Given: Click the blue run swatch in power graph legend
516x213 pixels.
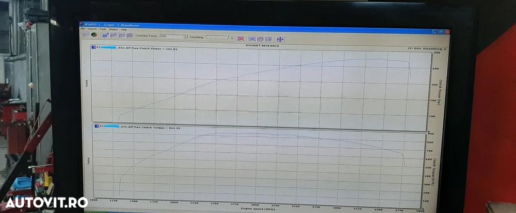Looking at the screenshot, I should (93, 47).
